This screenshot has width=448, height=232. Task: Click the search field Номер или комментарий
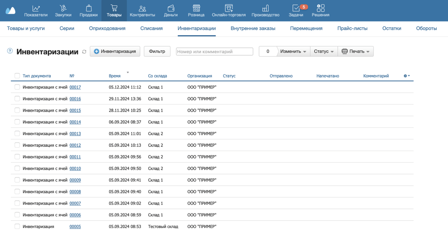(x=215, y=52)
